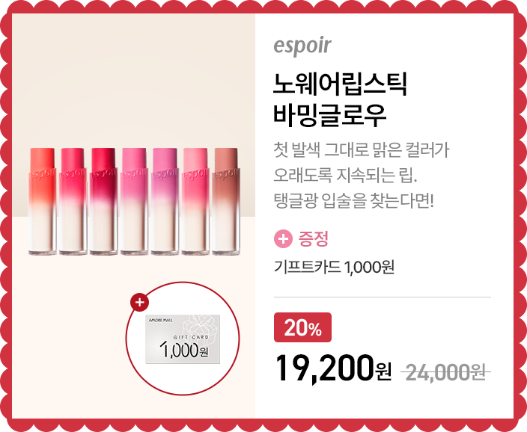This screenshot has width=527, height=432.
Task: Click the 1,000원 text on gift card
Action: [x=184, y=350]
